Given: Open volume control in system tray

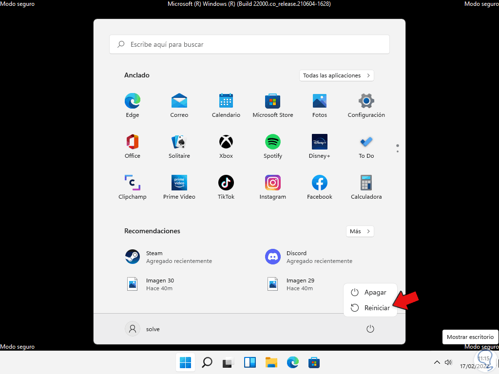Looking at the screenshot, I should coord(448,362).
